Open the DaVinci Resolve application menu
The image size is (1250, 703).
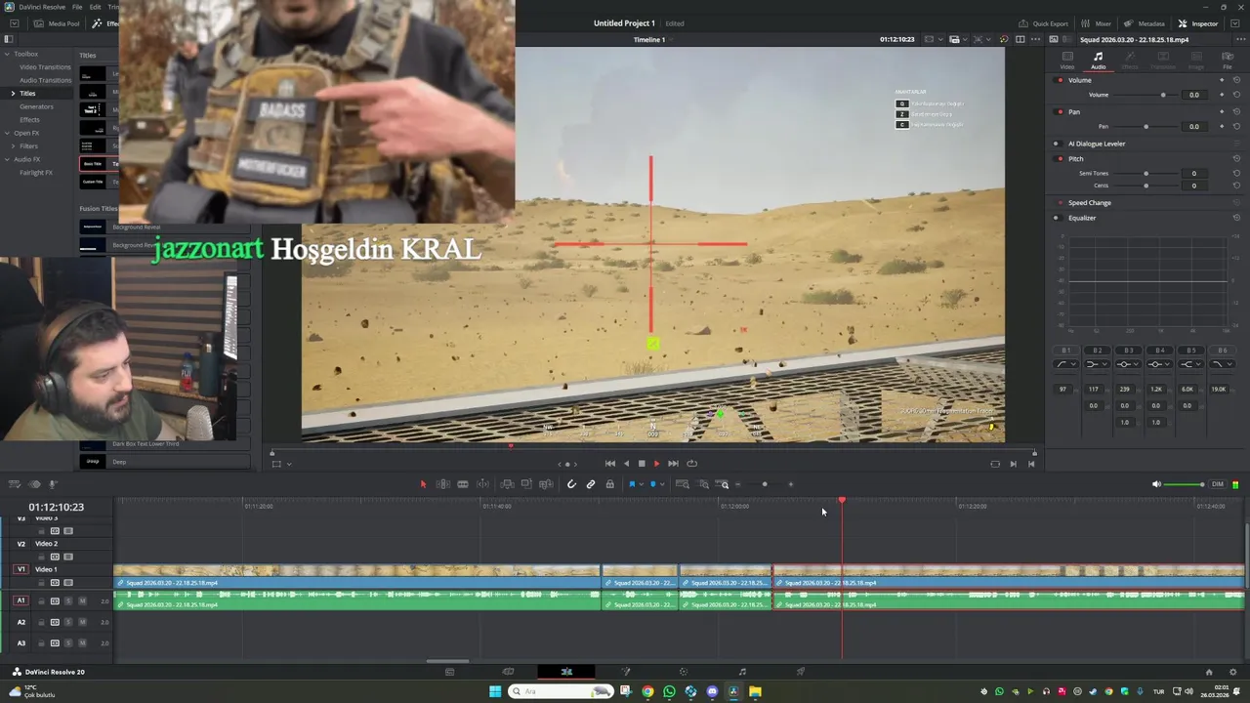(40, 7)
